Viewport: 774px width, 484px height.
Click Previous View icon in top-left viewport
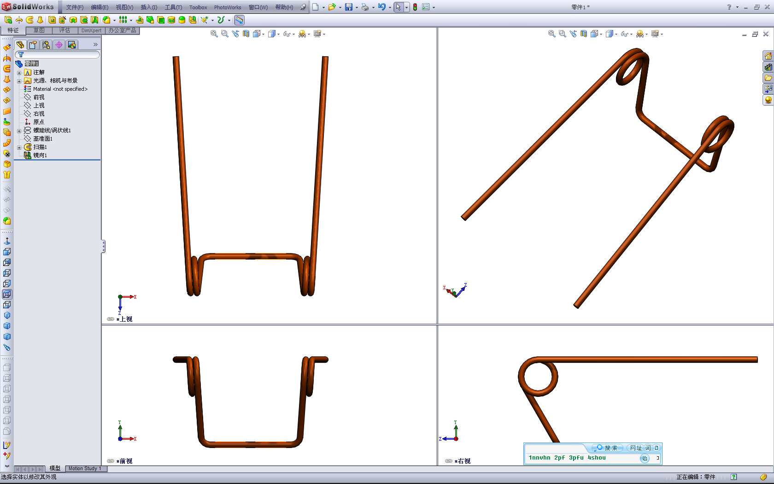235,34
